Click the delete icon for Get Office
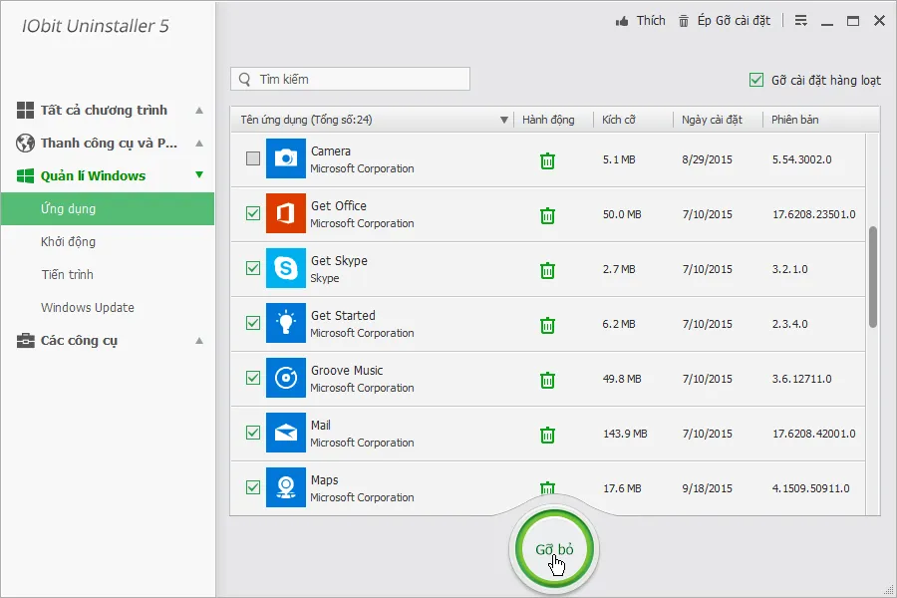This screenshot has height=598, width=897. click(x=547, y=215)
